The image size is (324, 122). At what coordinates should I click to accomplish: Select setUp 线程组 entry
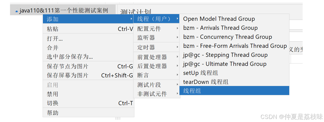tap(234, 73)
